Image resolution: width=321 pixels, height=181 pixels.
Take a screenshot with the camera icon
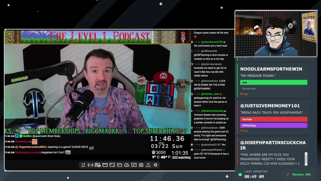(141, 165)
